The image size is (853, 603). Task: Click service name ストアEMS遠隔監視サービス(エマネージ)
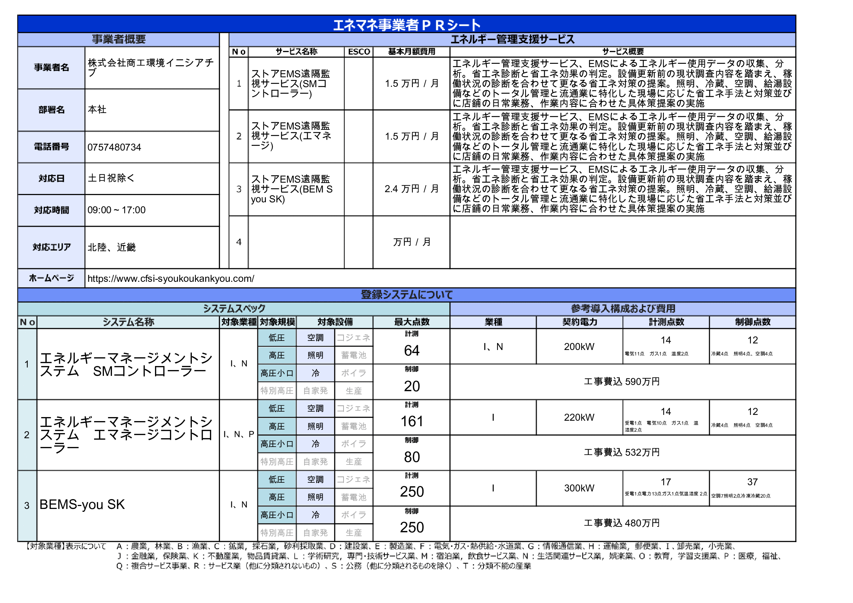click(291, 136)
